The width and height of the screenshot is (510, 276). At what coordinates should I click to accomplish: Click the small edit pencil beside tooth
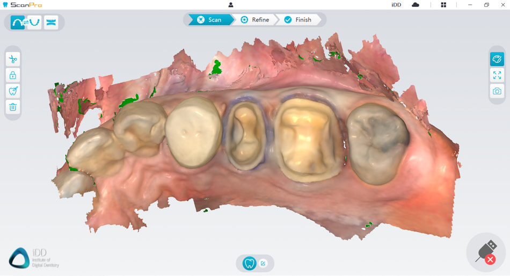tap(263, 263)
